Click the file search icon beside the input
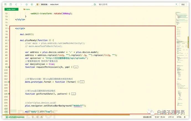 [x=95, y=4]
